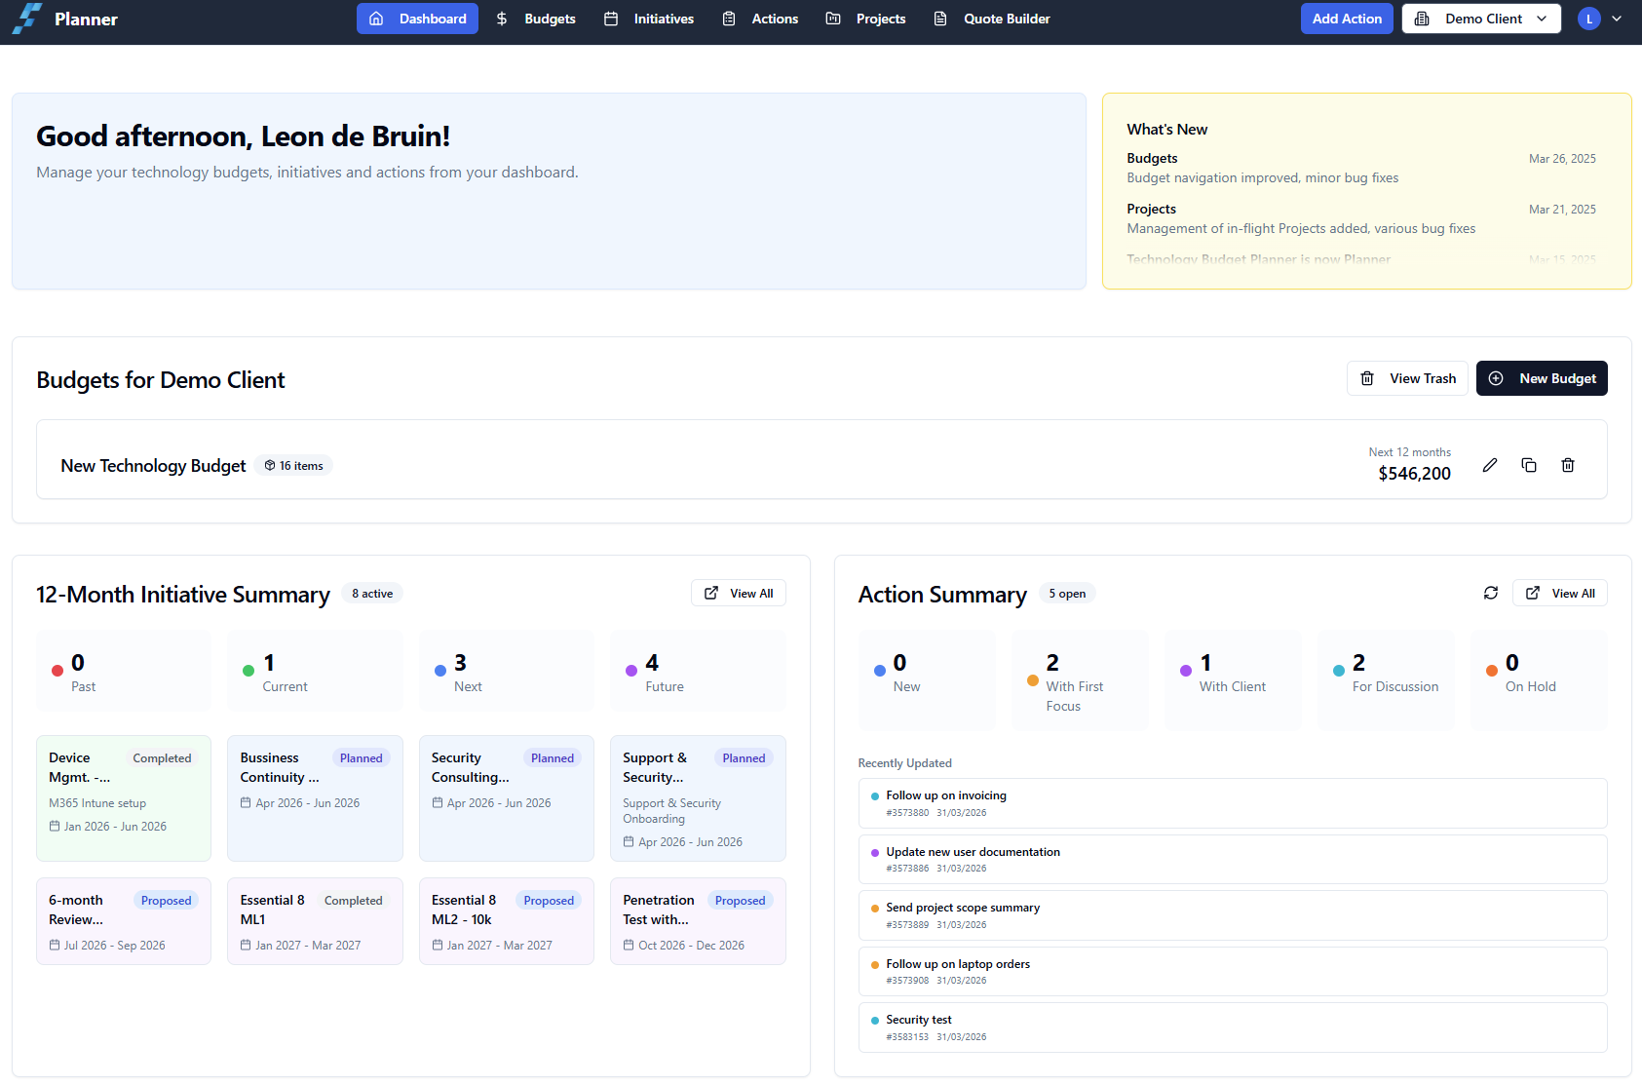
Task: Select the dollar icon next to Budgets
Action: 502,19
